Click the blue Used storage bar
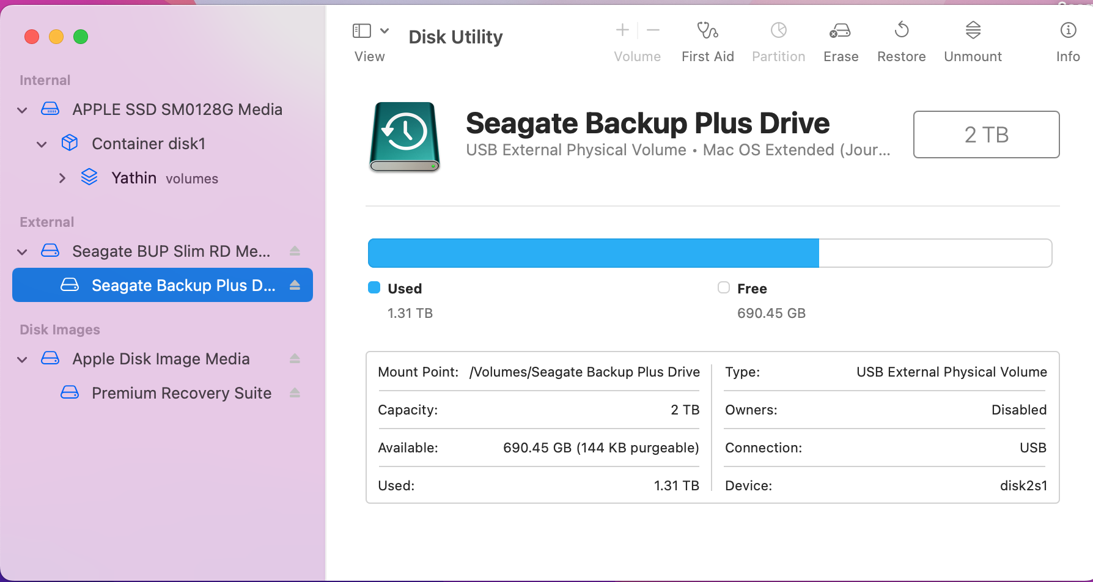1093x582 pixels. pyautogui.click(x=593, y=253)
